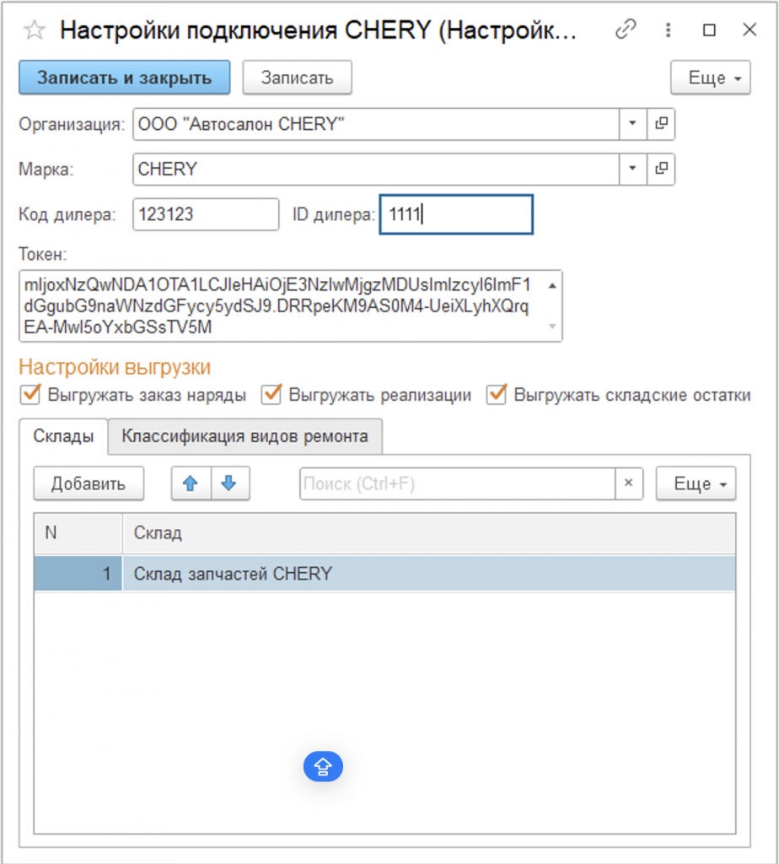Move the selected row up
The image size is (779, 864).
(191, 483)
